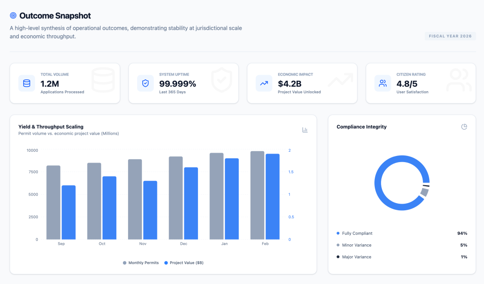Image resolution: width=484 pixels, height=284 pixels.
Task: Select the Major Variance legend row
Action: coord(402,257)
